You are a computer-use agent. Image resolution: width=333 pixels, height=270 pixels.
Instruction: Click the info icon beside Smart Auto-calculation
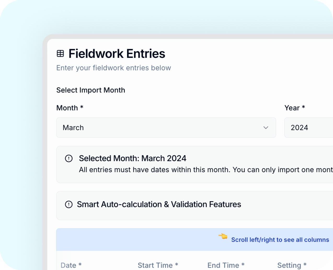69,204
